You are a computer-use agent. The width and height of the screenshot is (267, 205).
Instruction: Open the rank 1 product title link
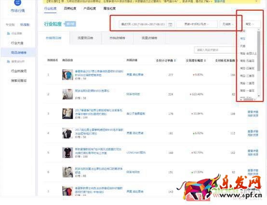[x=99, y=73]
